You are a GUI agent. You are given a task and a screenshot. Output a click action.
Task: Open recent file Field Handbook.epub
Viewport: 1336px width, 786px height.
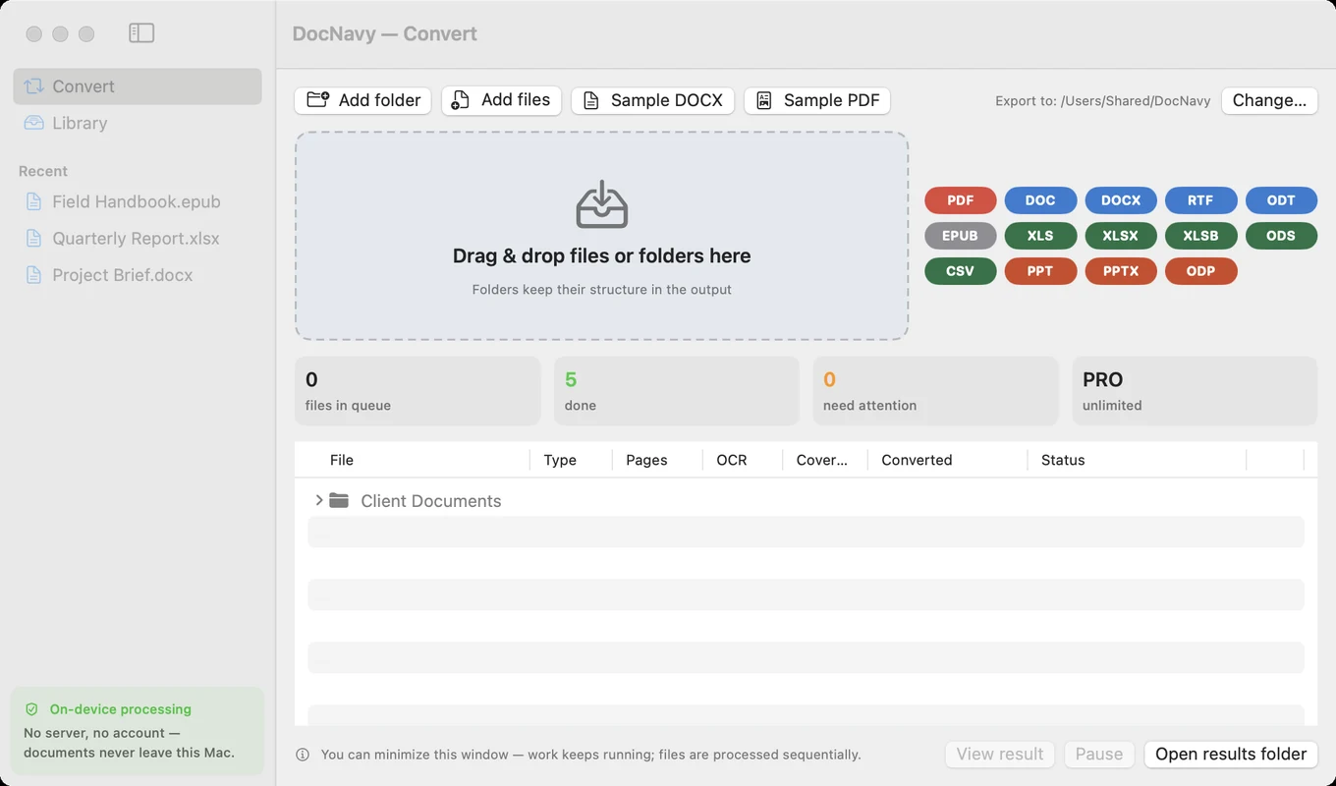(x=138, y=201)
